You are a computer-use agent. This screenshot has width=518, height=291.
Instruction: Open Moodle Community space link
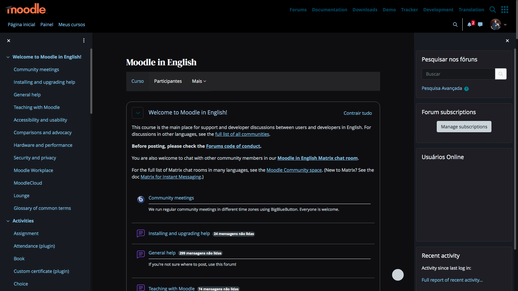294,170
